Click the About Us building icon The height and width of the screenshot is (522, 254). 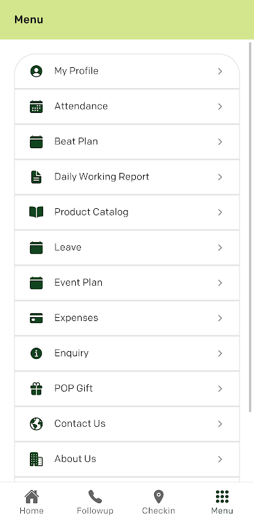[36, 459]
